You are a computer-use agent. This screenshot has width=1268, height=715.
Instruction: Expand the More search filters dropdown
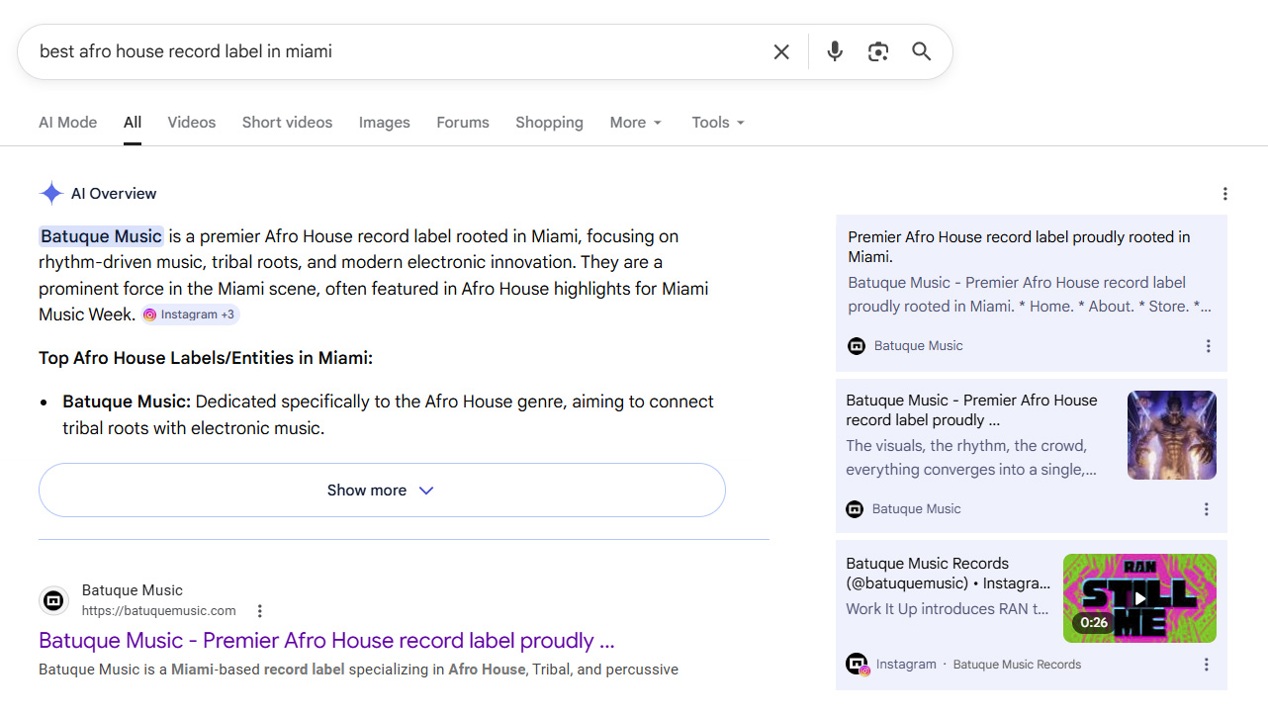pyautogui.click(x=635, y=123)
